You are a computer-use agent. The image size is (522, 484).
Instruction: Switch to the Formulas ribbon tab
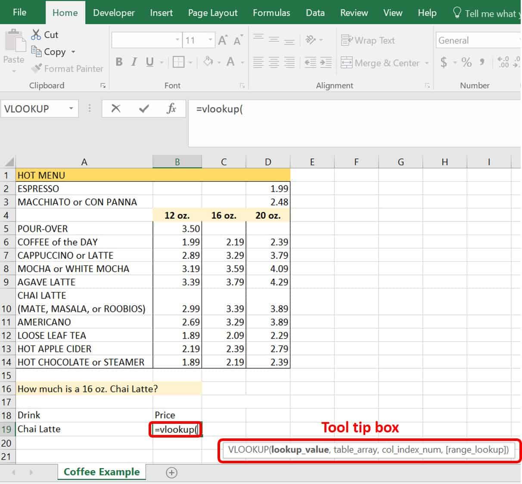click(271, 13)
